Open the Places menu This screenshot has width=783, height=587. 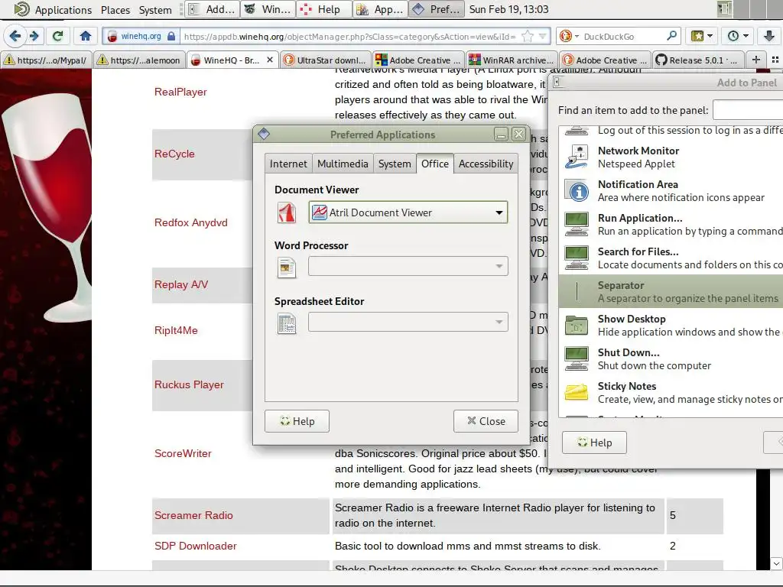pyautogui.click(x=115, y=9)
